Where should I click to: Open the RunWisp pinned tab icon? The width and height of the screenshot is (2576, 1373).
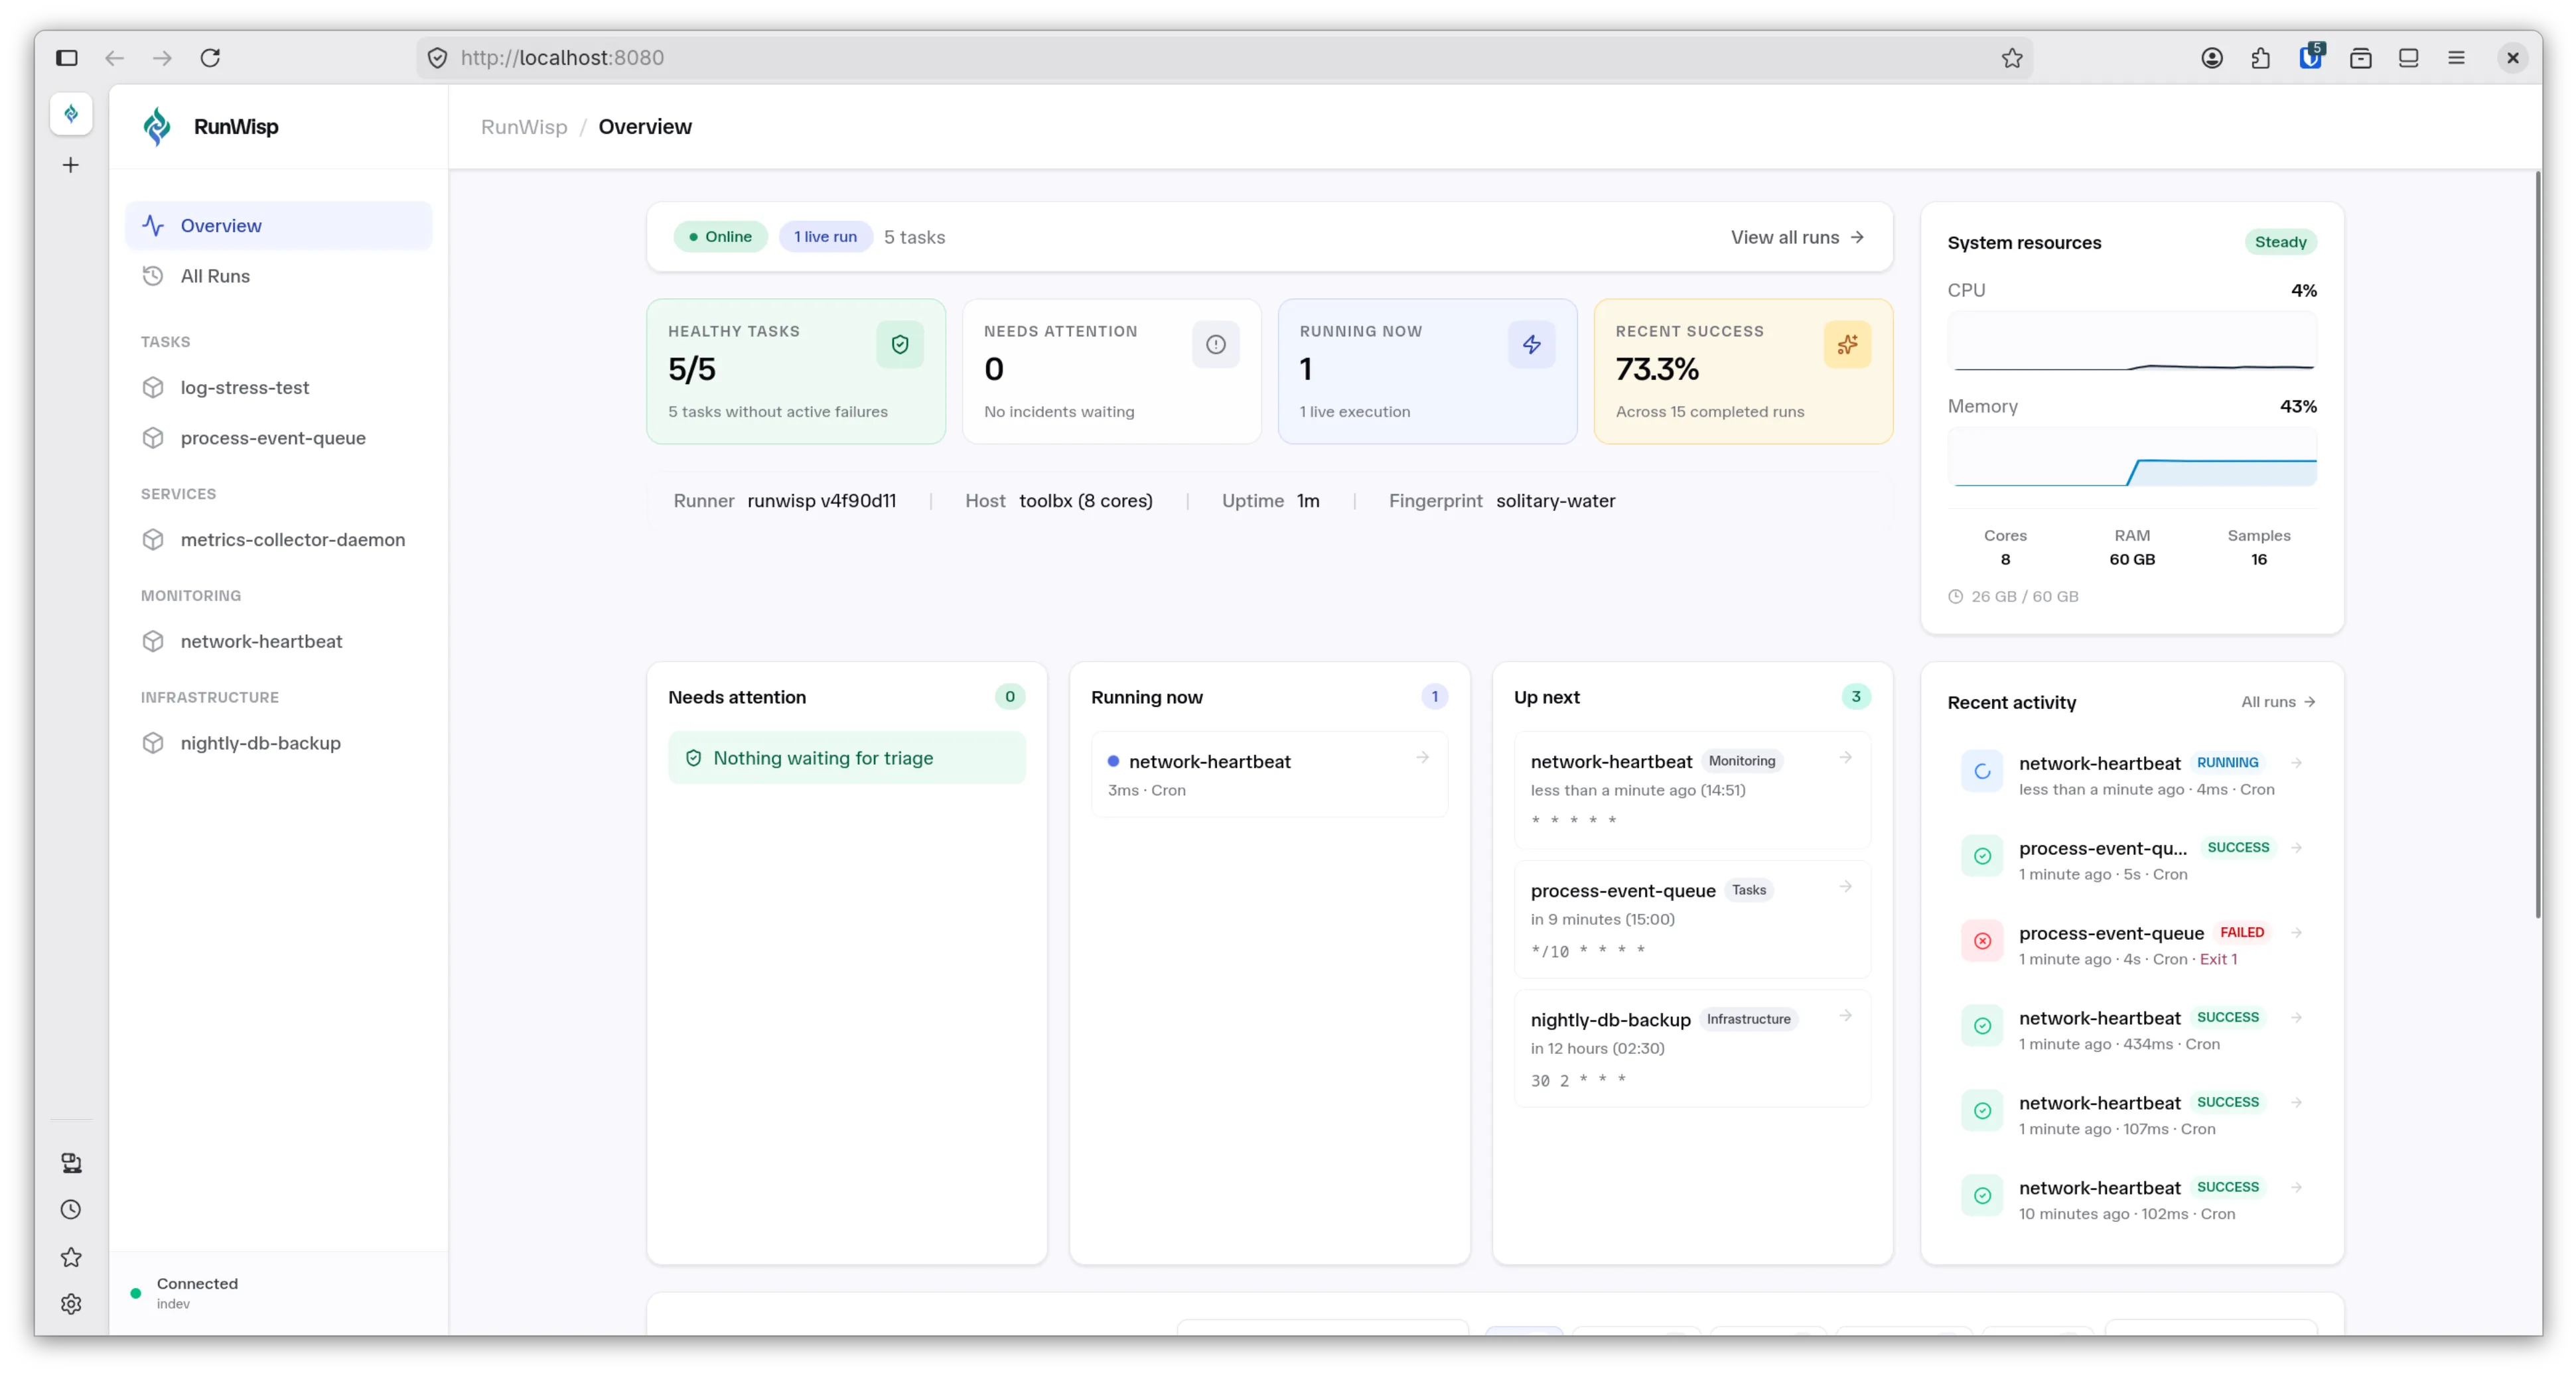[71, 114]
